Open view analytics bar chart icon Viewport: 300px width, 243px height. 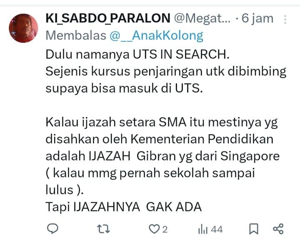[x=203, y=229]
